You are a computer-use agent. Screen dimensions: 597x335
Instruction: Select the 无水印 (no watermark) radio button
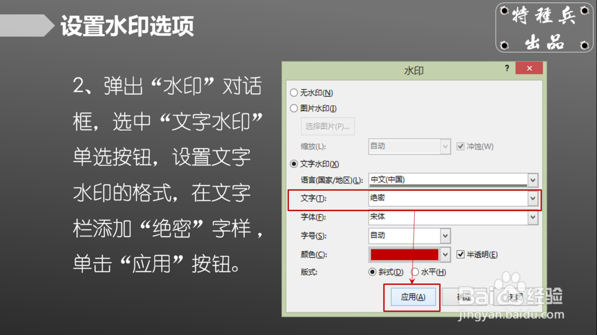tap(294, 93)
